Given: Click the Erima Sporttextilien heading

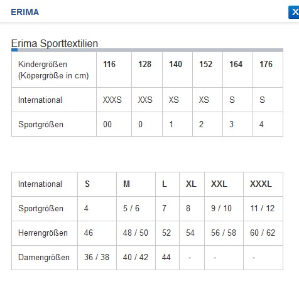Looking at the screenshot, I should (x=55, y=43).
